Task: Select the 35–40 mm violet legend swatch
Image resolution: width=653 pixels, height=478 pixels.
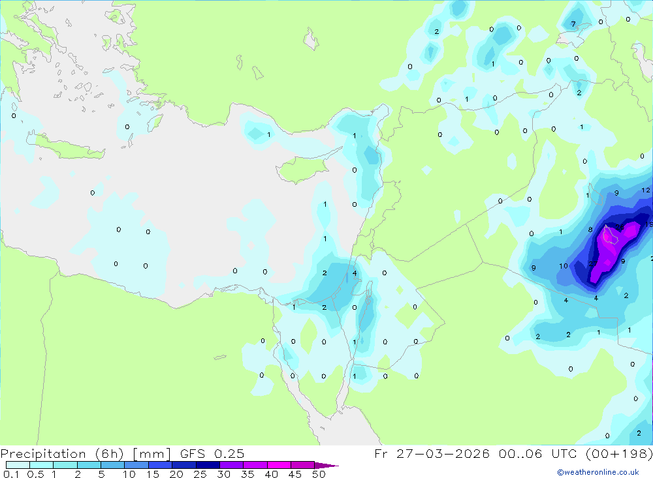Action: tap(255, 465)
